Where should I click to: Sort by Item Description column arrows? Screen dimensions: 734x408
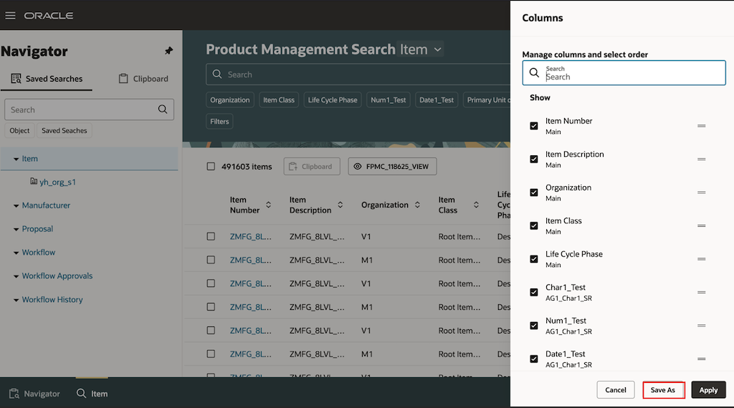point(340,205)
